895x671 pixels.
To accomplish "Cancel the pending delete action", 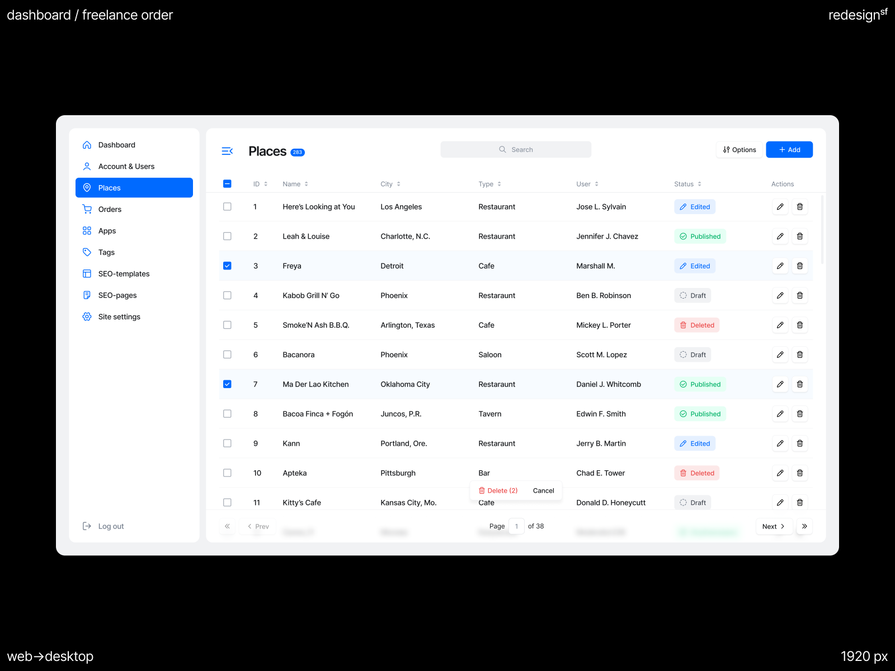I will tap(543, 490).
